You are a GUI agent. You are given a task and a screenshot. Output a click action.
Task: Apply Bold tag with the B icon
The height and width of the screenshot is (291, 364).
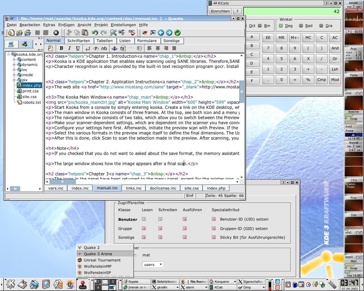61,48
